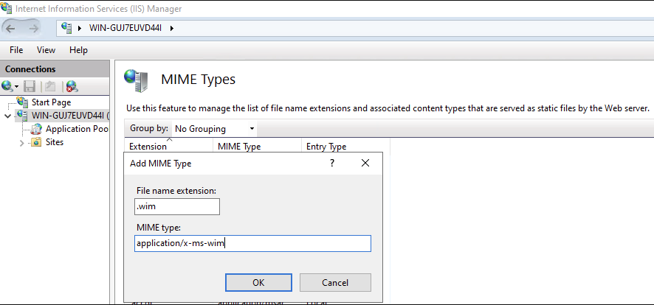Open the create new connection icon
The height and width of the screenshot is (305, 654).
point(10,86)
